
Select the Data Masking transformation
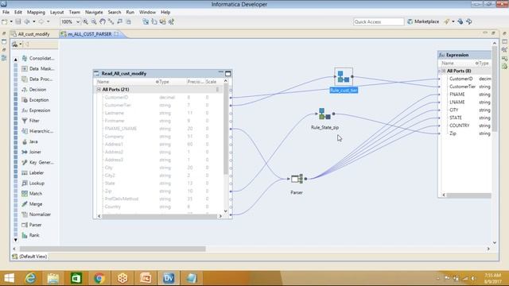pos(37,69)
